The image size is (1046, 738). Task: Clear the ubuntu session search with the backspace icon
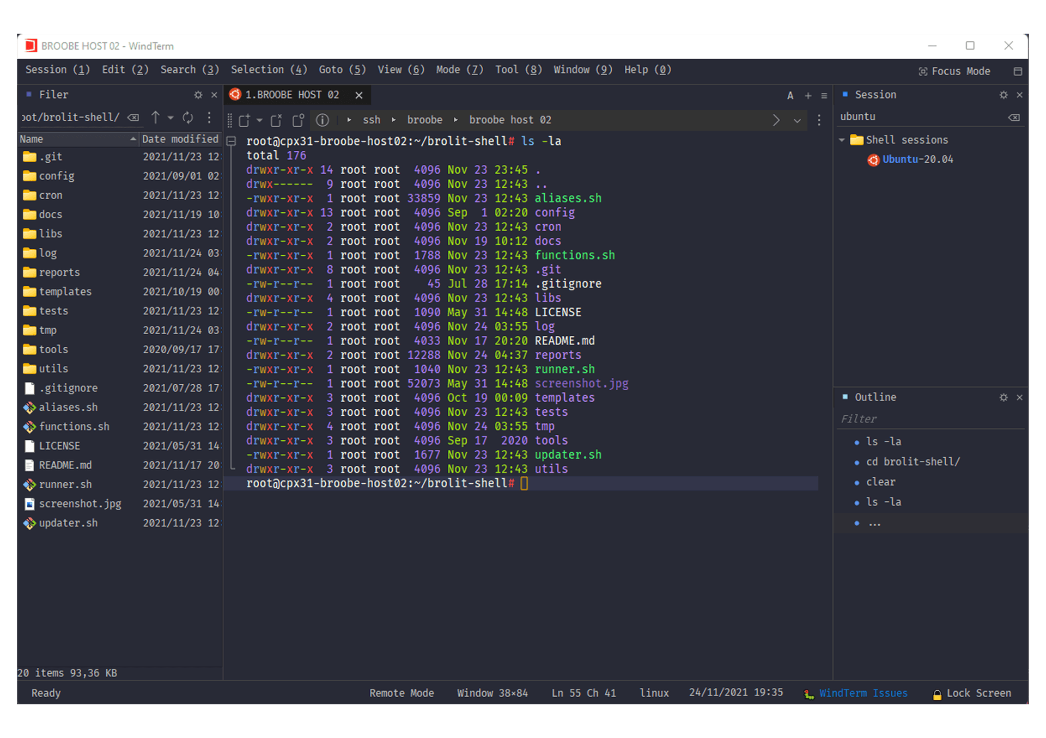coord(1014,117)
